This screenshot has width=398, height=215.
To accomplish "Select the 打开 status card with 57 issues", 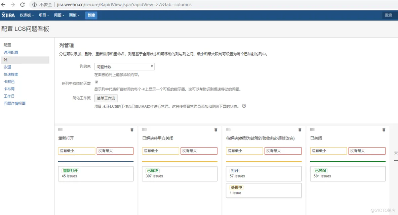I will click(264, 173).
